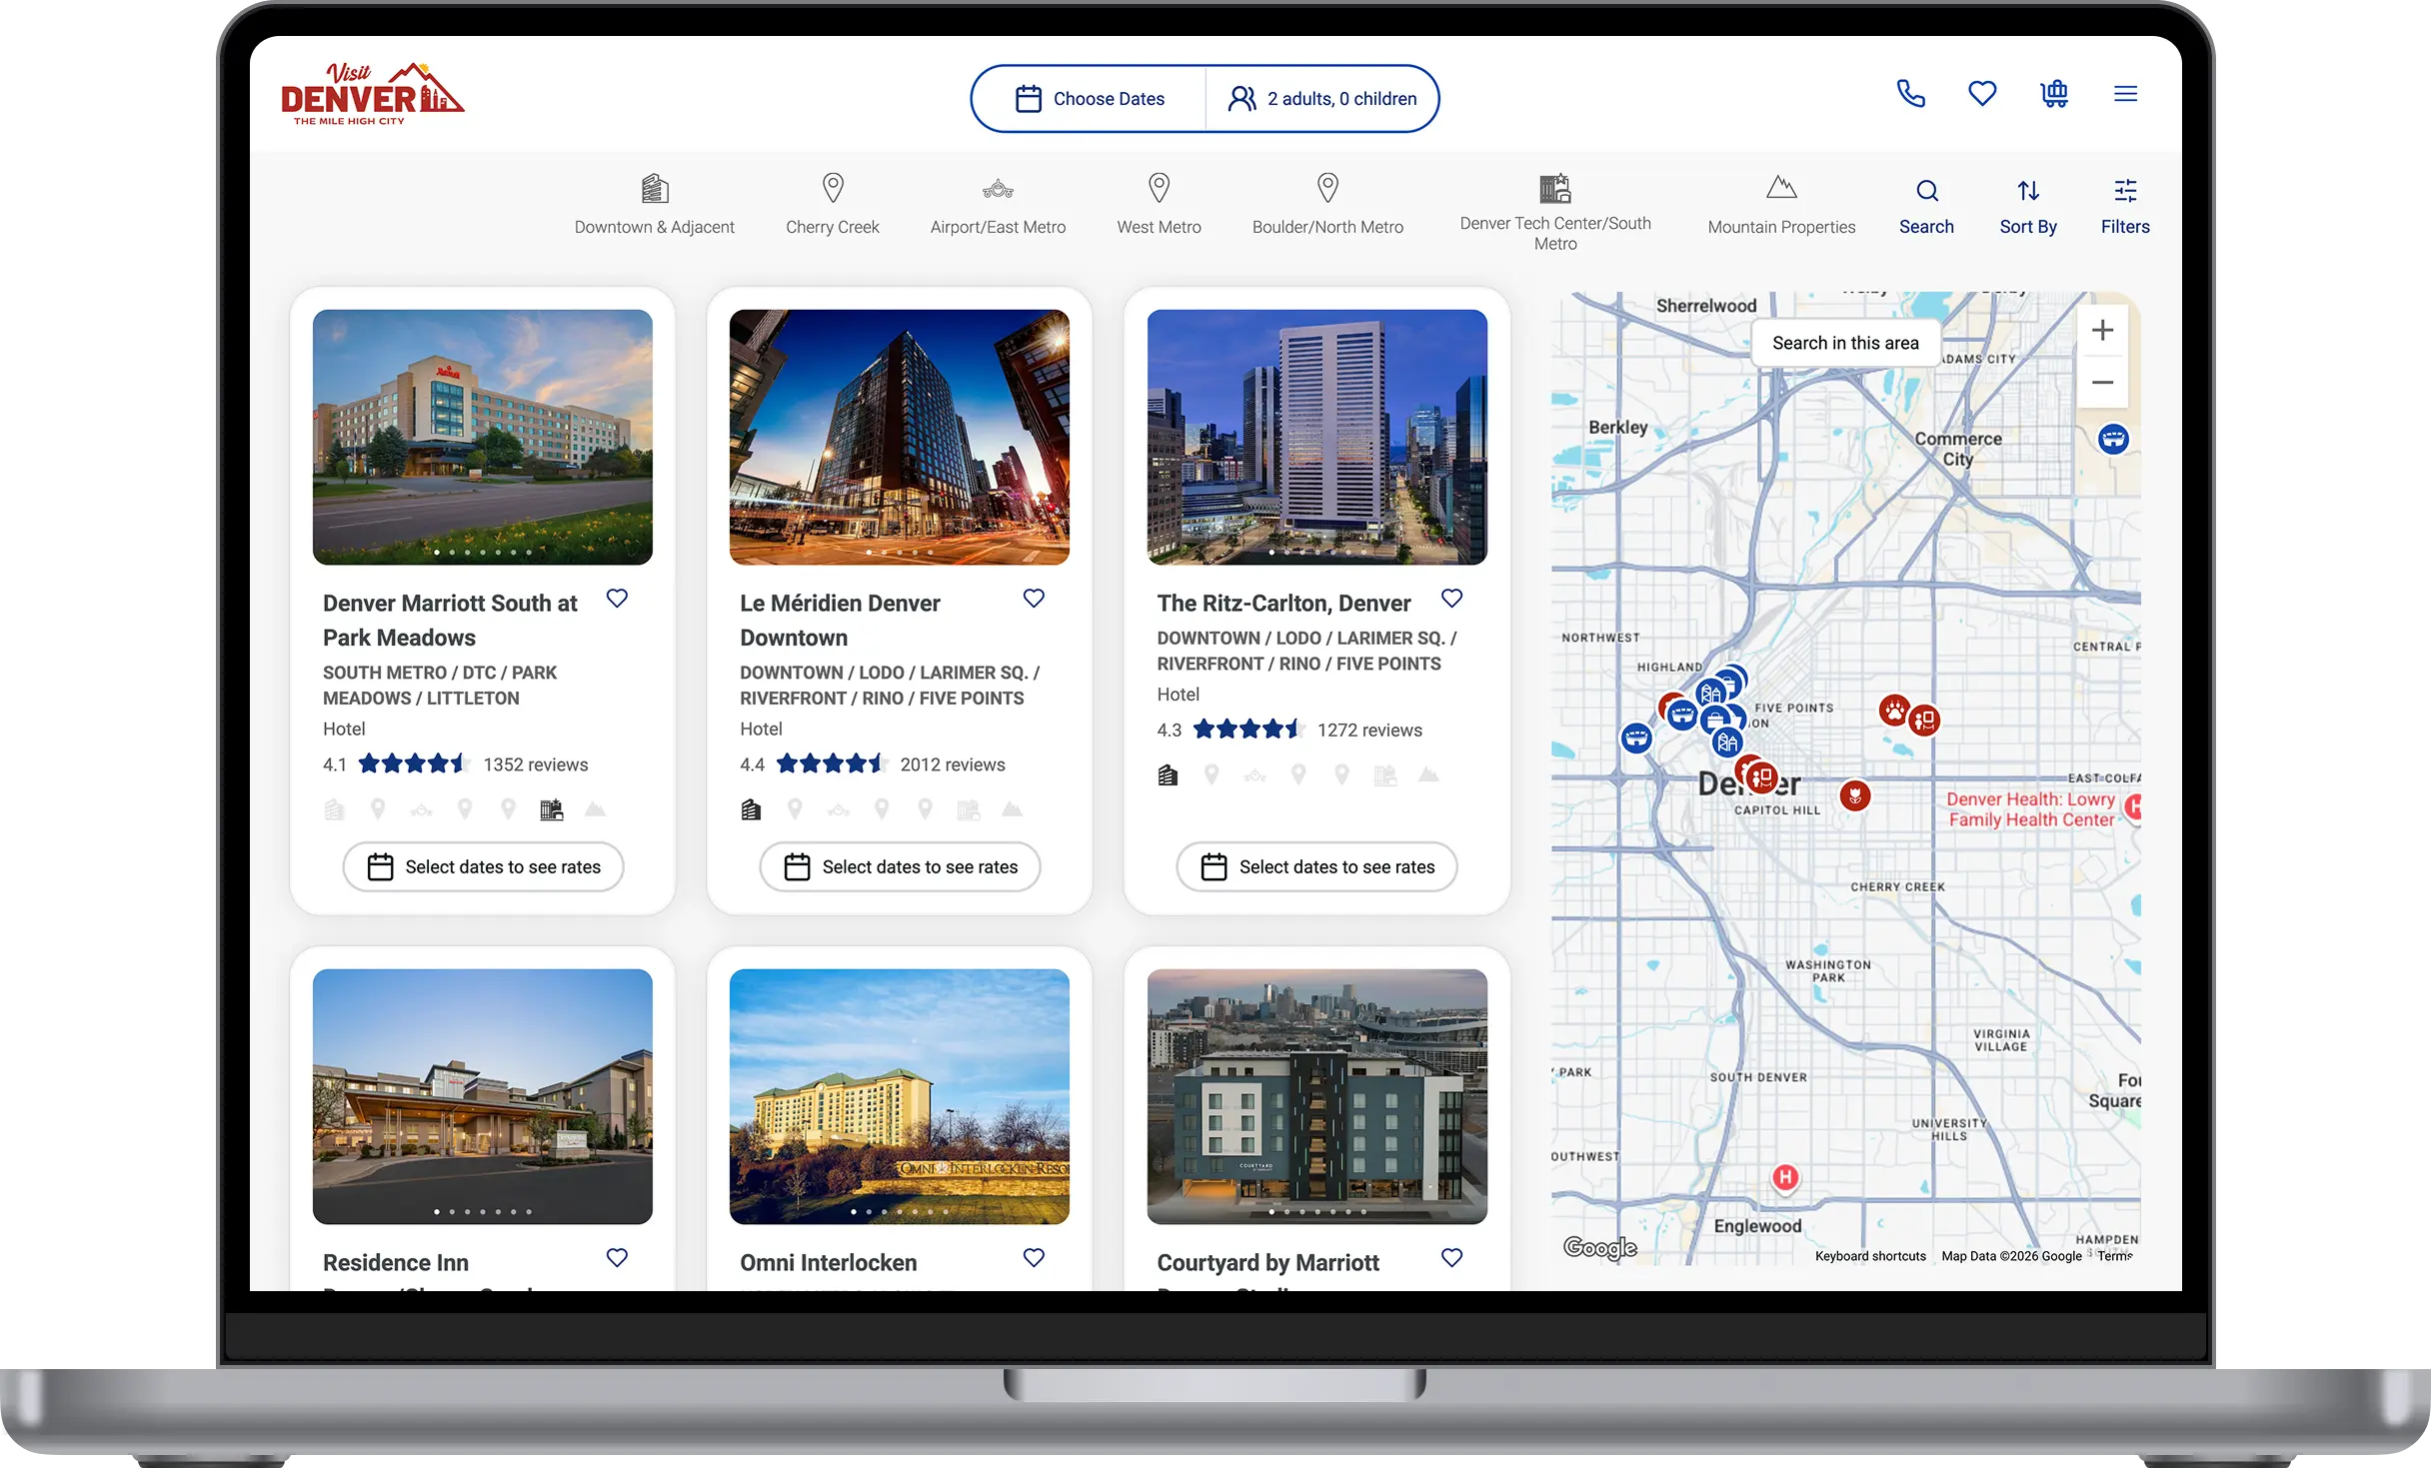The width and height of the screenshot is (2431, 1468).
Task: Open the Sort By options
Action: click(x=2028, y=207)
